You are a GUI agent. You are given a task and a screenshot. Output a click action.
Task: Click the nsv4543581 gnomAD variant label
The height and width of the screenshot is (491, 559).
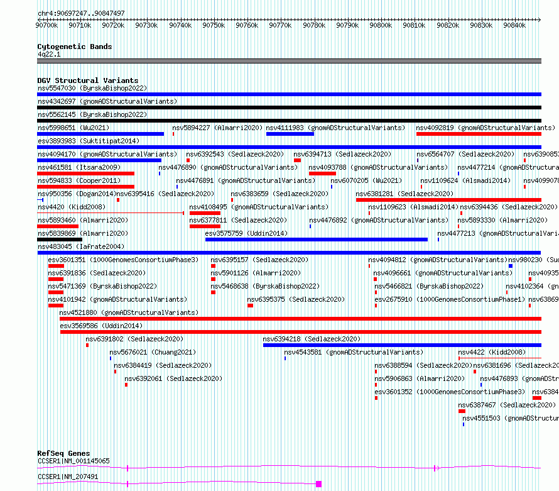354,352
